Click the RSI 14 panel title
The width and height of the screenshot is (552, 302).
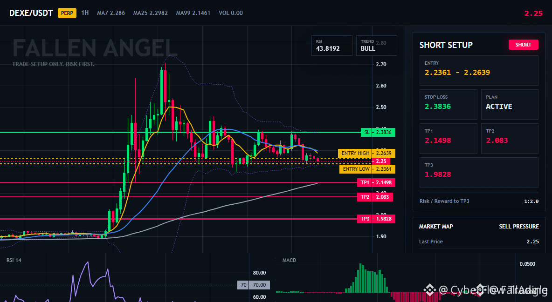coord(14,260)
